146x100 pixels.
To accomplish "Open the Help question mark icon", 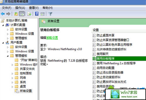I will (x=37, y=14).
